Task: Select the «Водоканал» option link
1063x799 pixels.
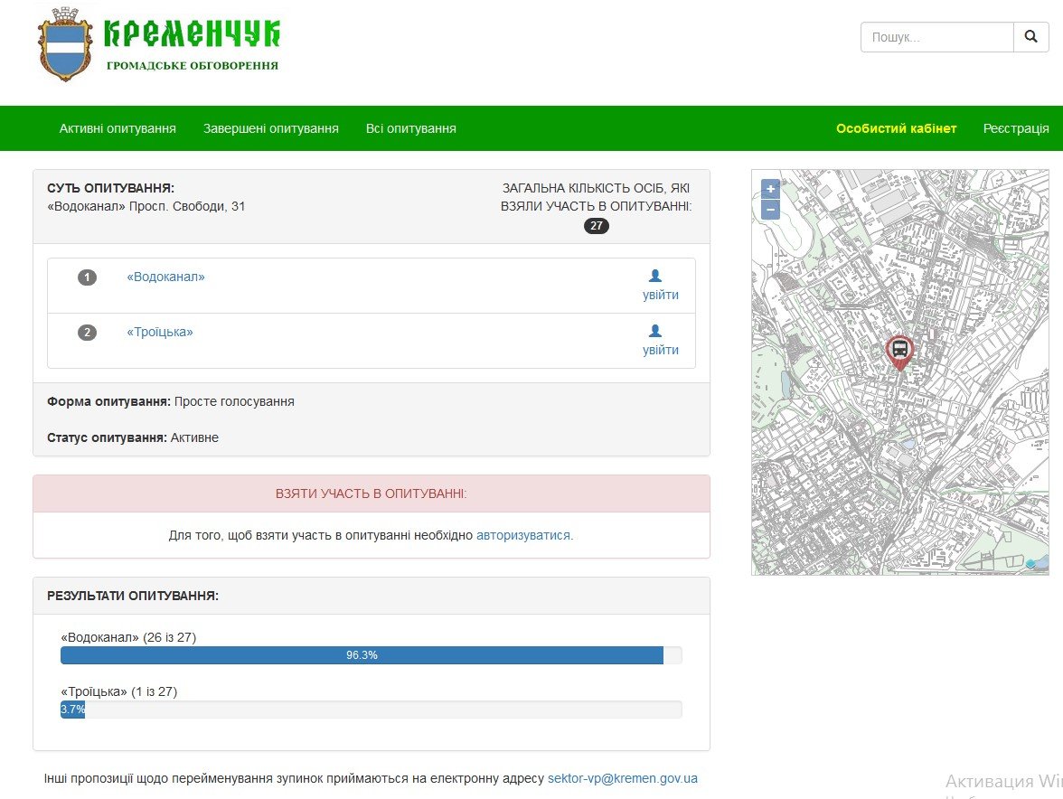Action: (165, 277)
